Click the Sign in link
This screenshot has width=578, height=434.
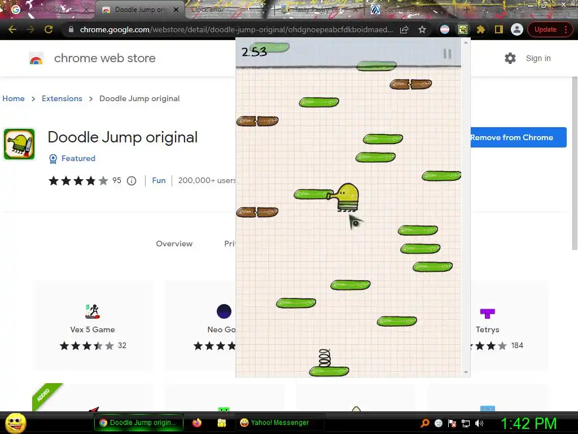(538, 58)
